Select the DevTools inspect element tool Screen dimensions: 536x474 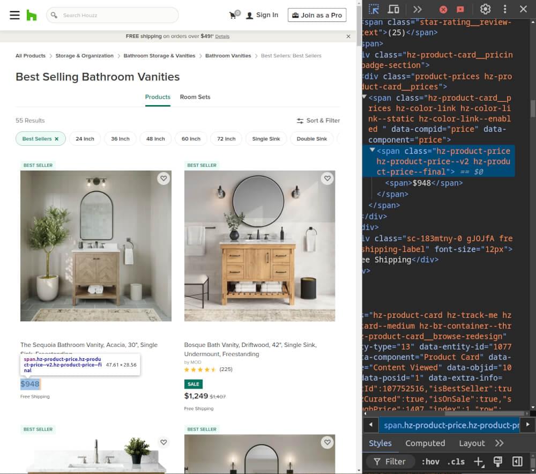375,9
